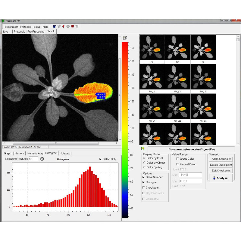Viewport: 241px width, 241px height.
Task: Click the icon beside Number of Intervals field
Action: (42, 159)
